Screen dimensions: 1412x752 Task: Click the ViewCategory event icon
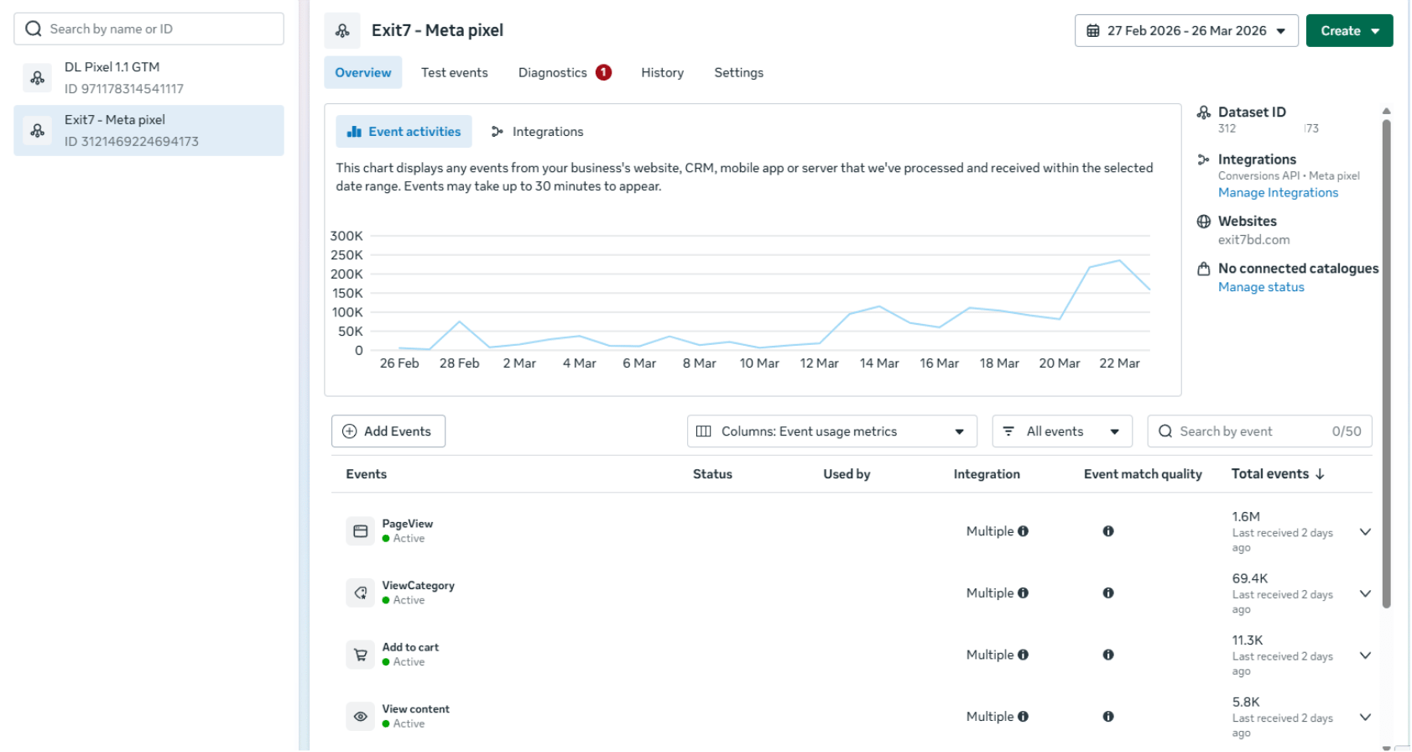[x=361, y=593]
